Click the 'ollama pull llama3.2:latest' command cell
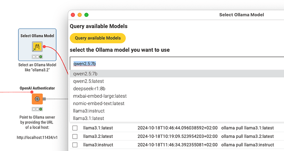This screenshot has height=151, width=284. 247,136
